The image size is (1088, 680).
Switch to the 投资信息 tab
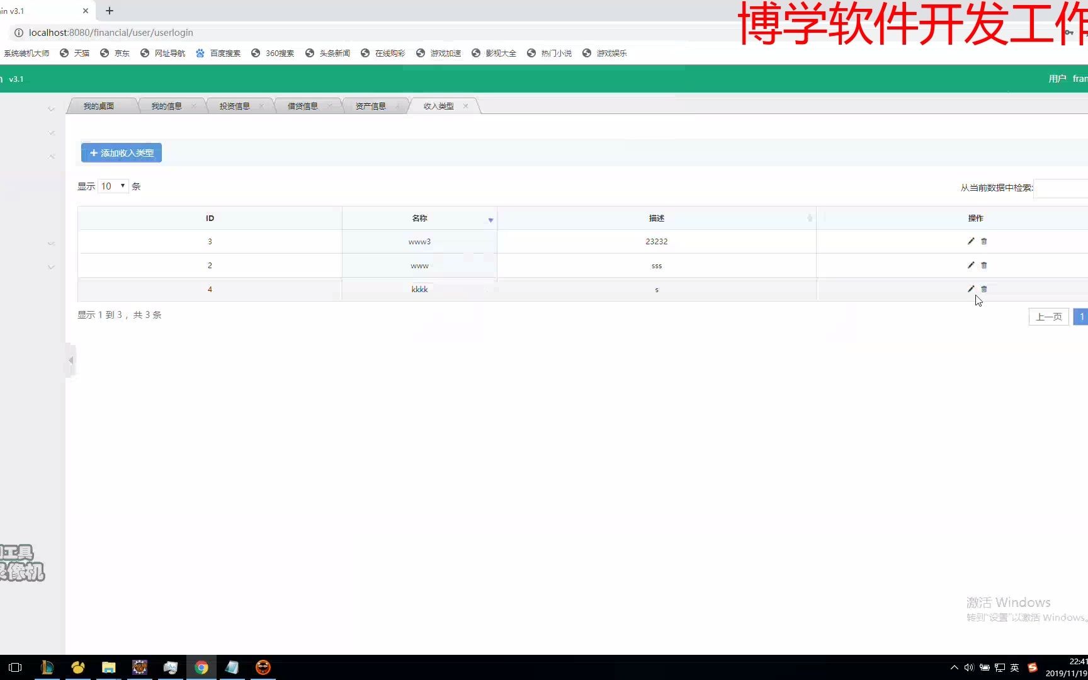tap(234, 106)
